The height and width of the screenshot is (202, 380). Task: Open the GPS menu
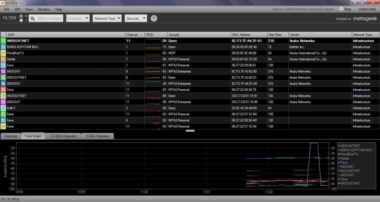[x=17, y=9]
